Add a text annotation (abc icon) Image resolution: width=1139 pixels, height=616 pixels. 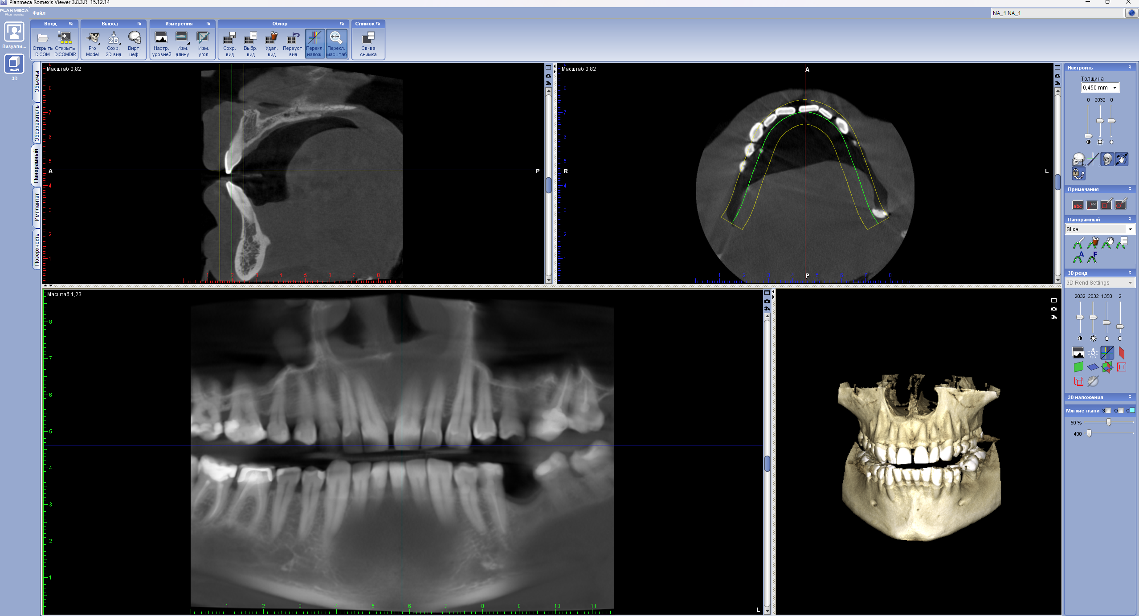1078,205
